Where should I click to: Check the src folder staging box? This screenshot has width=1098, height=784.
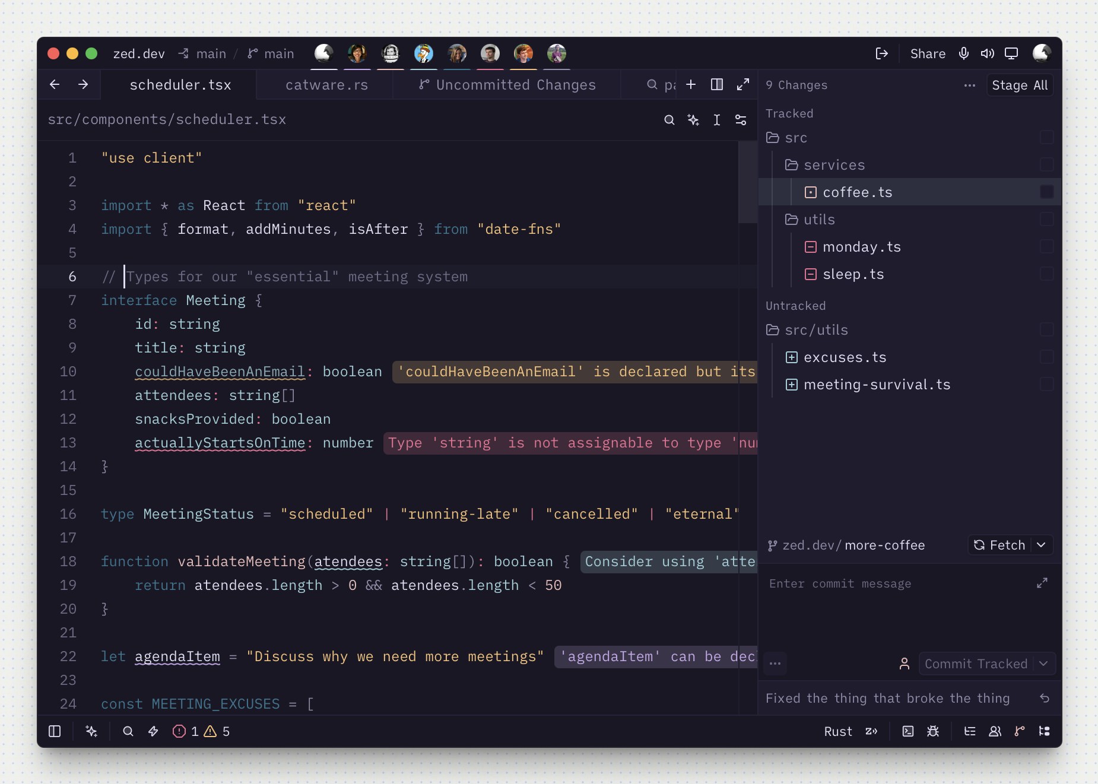pos(1047,137)
